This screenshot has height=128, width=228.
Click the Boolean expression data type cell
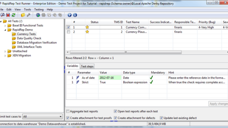coord(135,82)
